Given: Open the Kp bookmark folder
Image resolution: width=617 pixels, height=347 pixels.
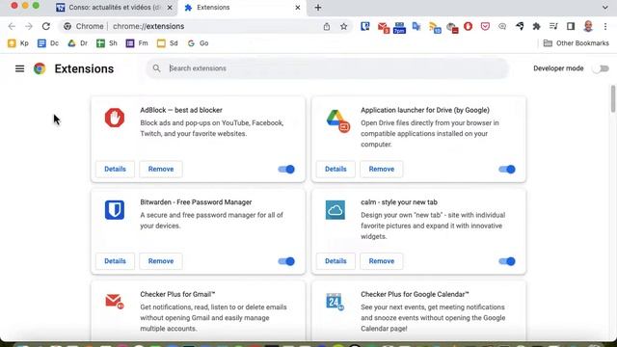Looking at the screenshot, I should pos(18,43).
